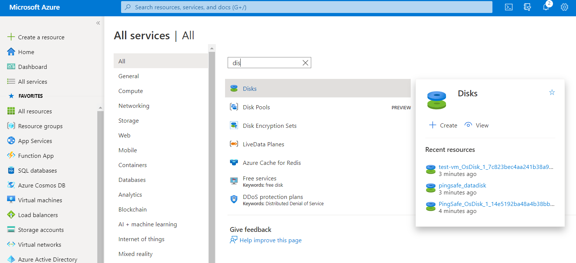576x263 pixels.
Task: Click the Help improve this page link
Action: (270, 240)
